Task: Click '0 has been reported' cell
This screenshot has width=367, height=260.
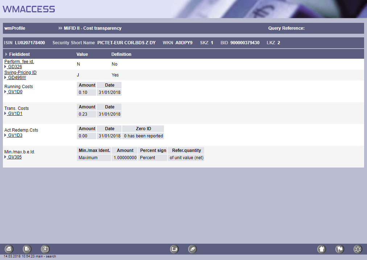Action: point(143,136)
